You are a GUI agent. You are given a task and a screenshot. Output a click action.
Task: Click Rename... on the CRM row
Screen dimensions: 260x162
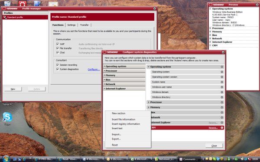click(x=213, y=128)
